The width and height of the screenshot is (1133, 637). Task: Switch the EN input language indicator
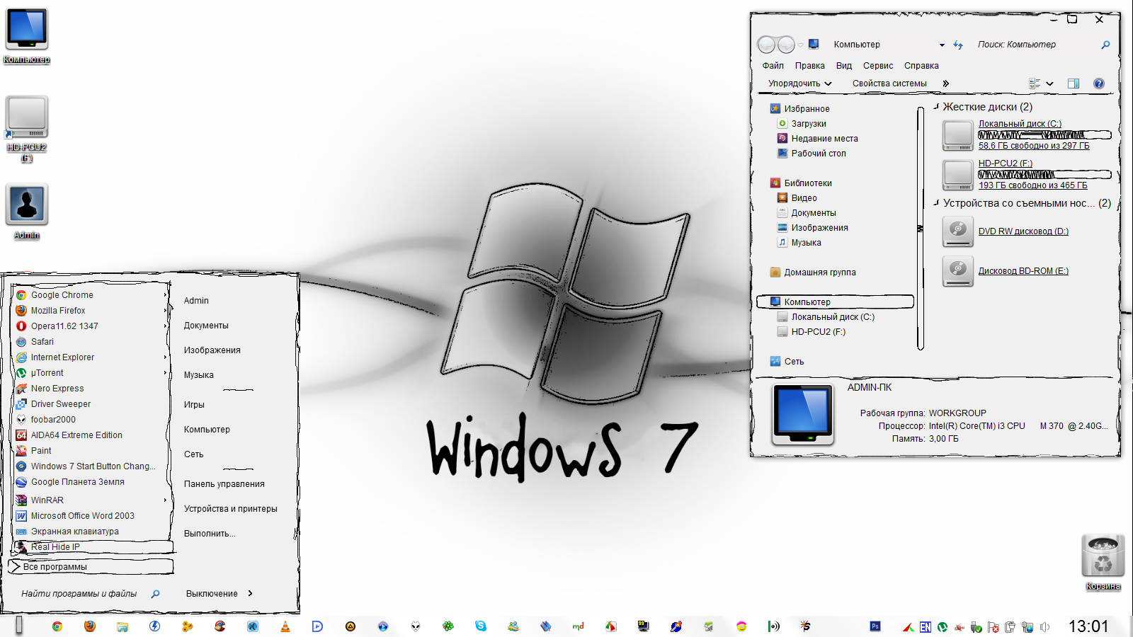926,627
